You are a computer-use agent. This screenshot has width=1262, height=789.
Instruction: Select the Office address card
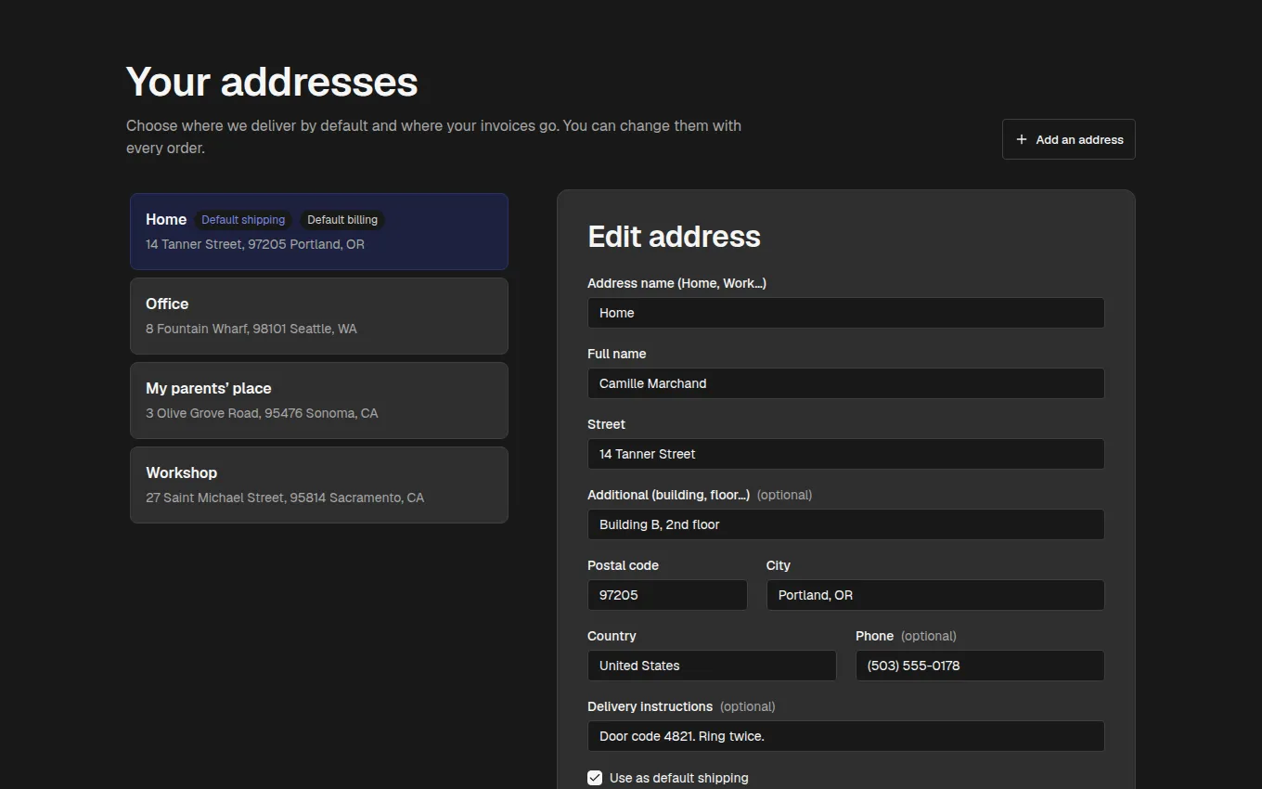click(319, 316)
